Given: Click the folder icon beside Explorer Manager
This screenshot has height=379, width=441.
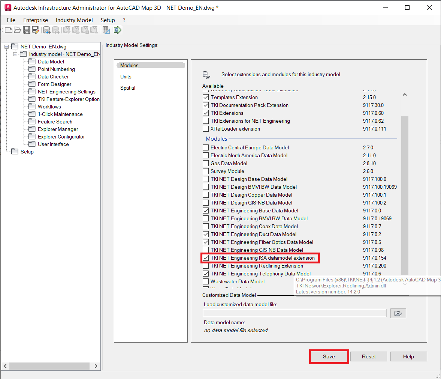Looking at the screenshot, I should (x=32, y=129).
